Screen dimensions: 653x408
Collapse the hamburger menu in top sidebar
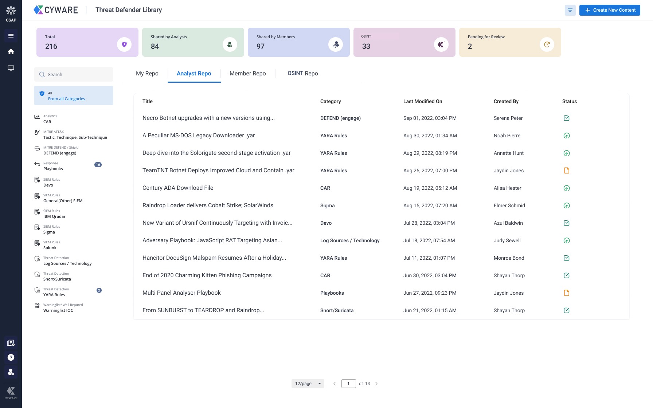click(11, 36)
